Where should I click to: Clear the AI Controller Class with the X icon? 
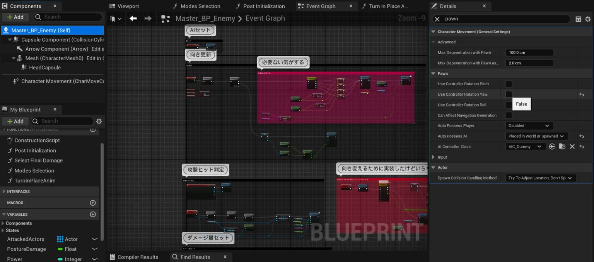[x=572, y=146]
